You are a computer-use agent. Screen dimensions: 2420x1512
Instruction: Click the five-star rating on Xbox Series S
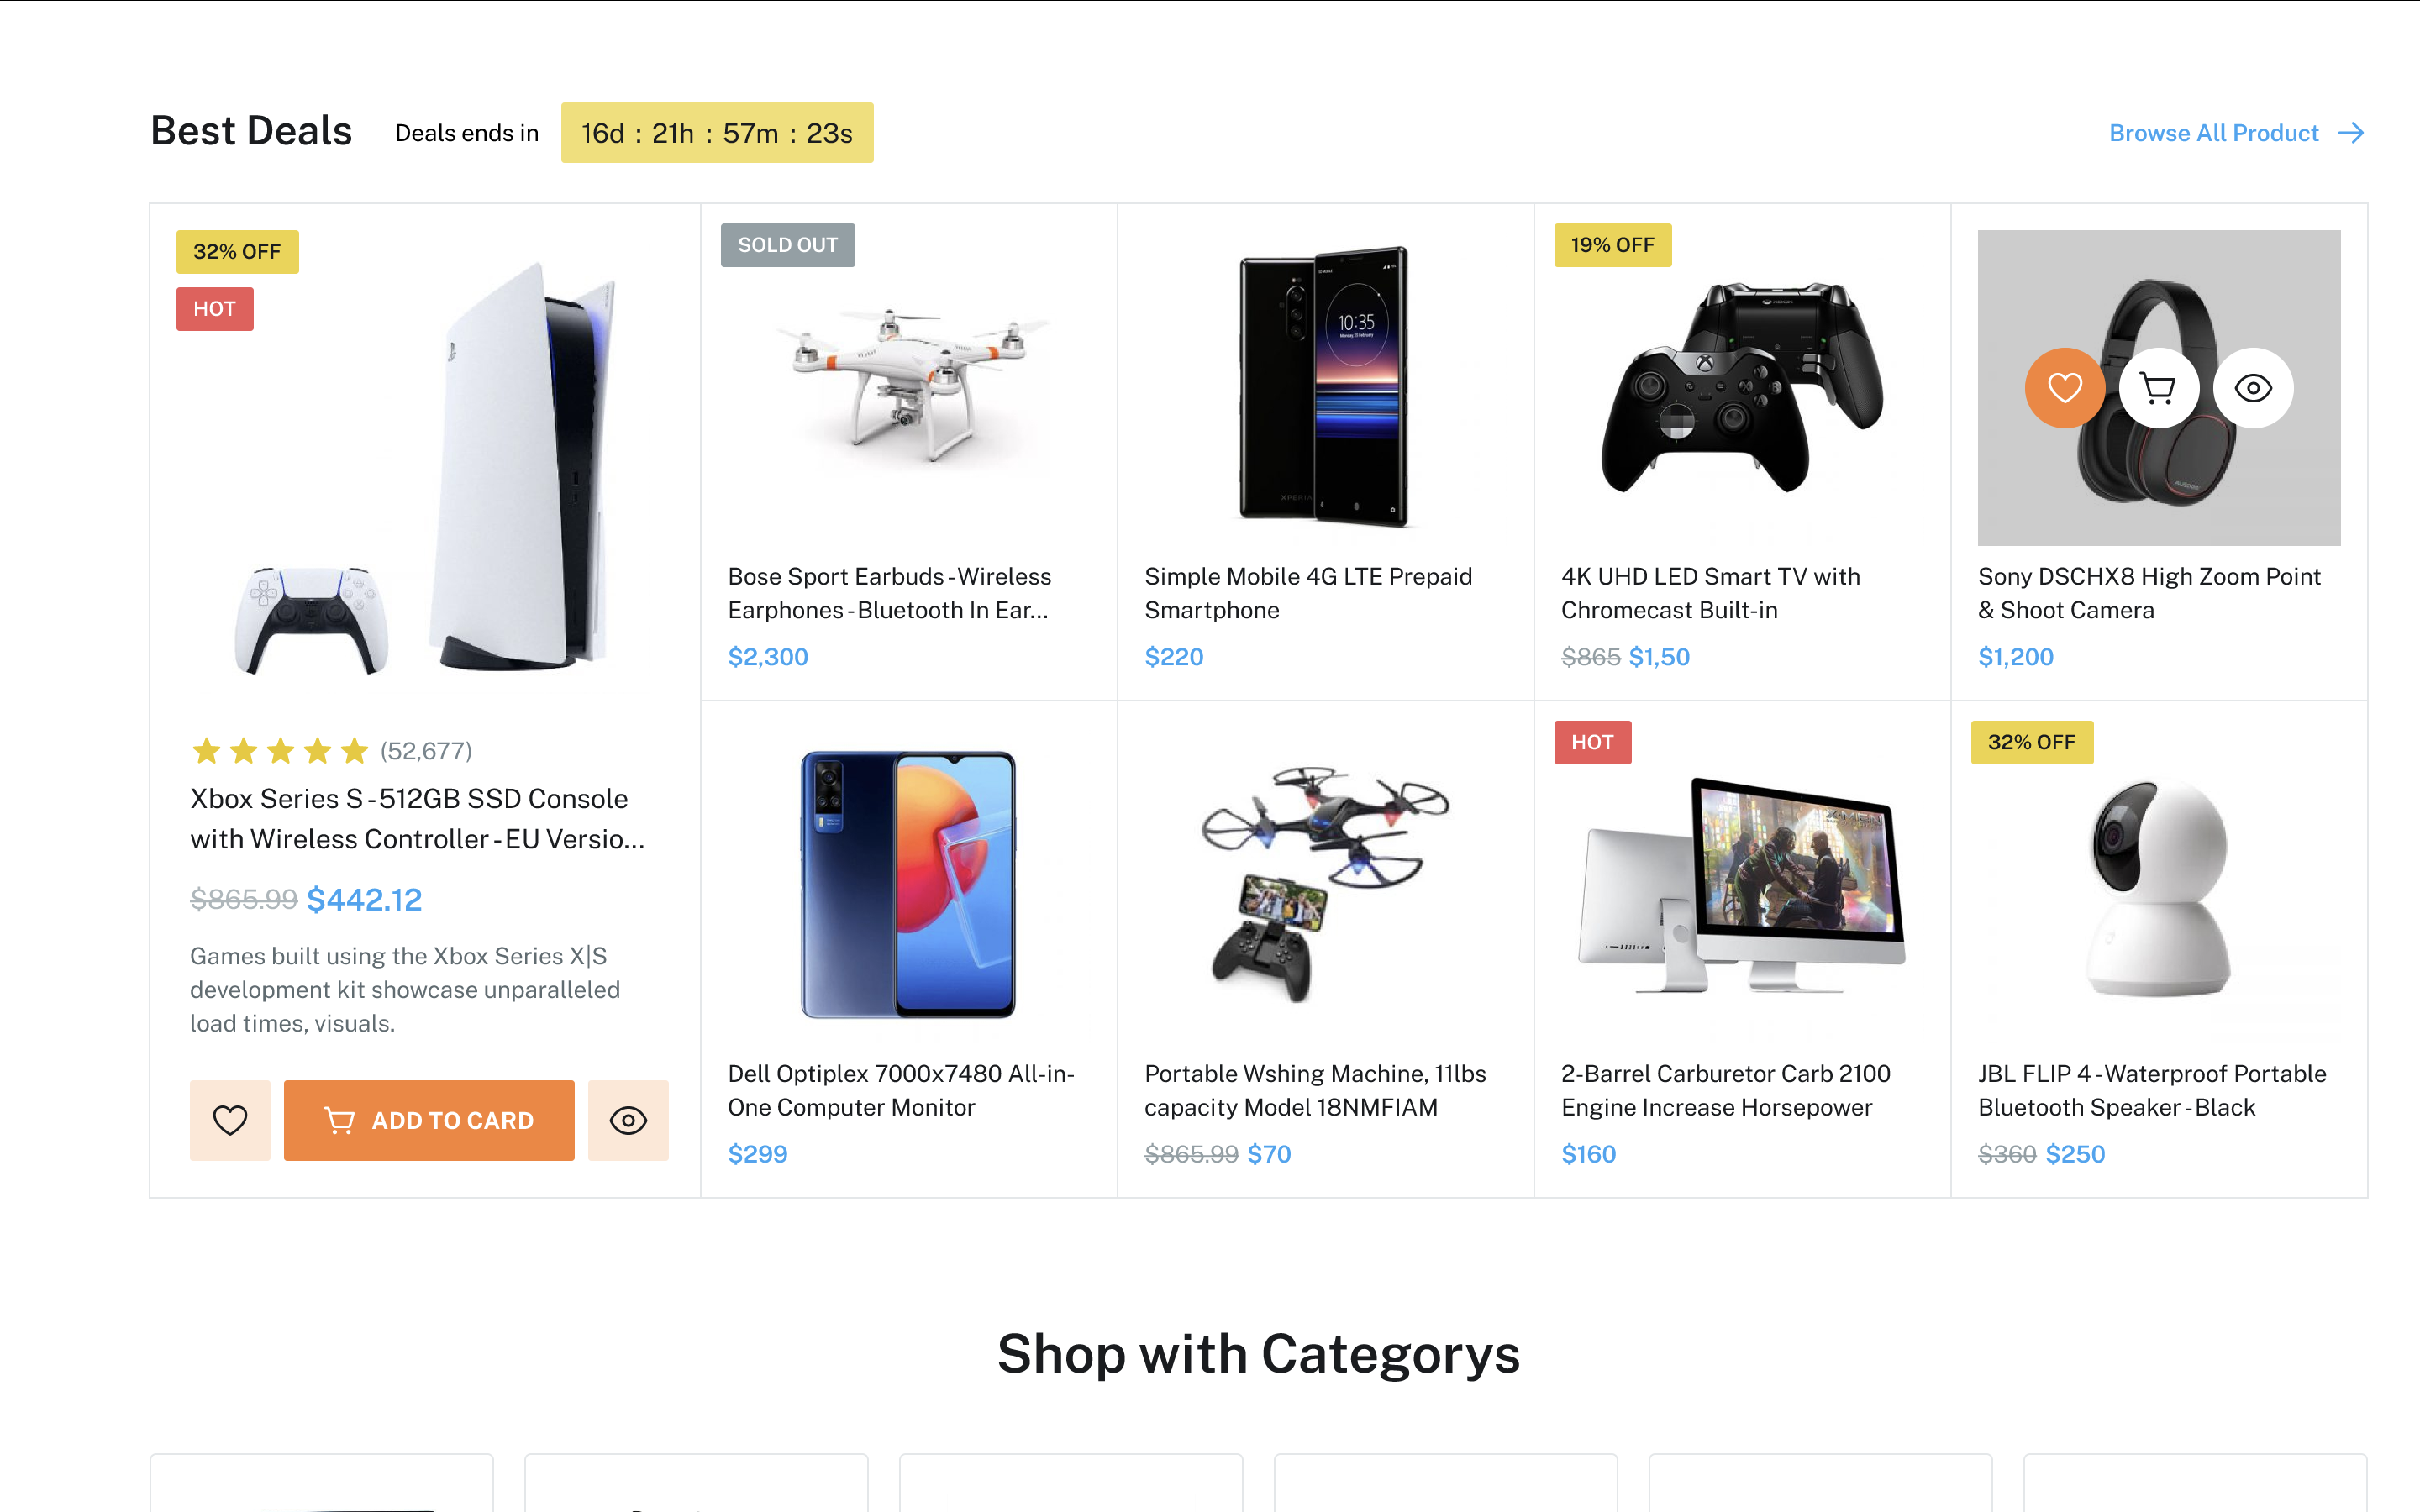[280, 750]
